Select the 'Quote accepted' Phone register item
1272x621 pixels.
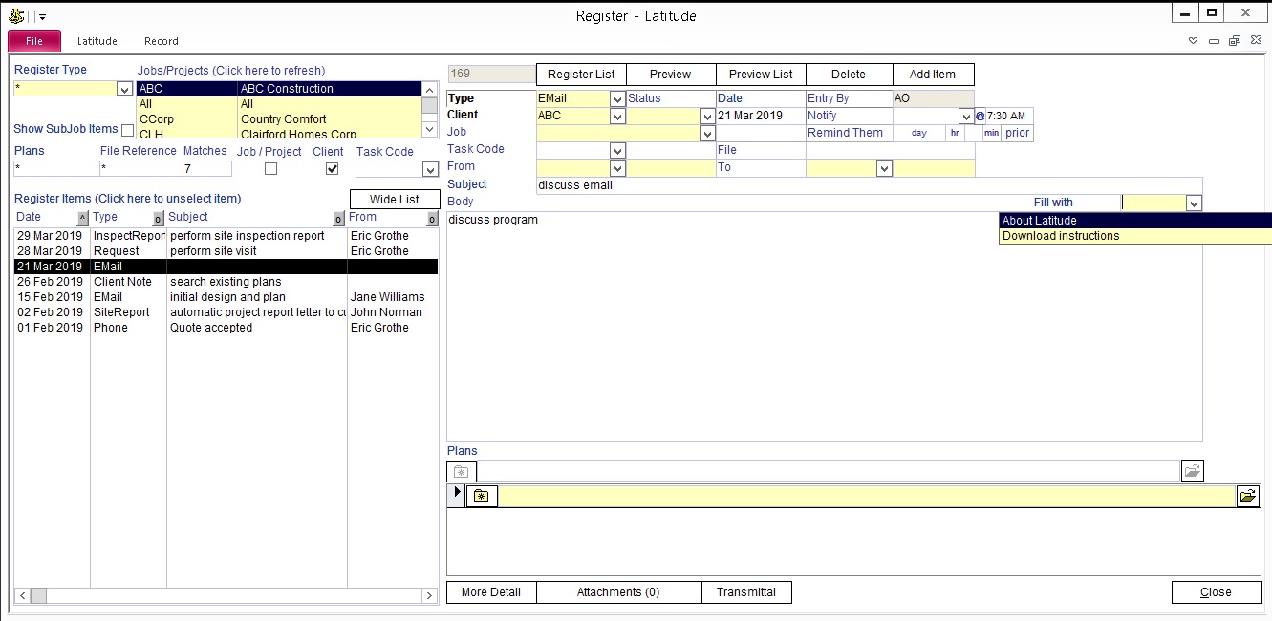click(x=210, y=328)
